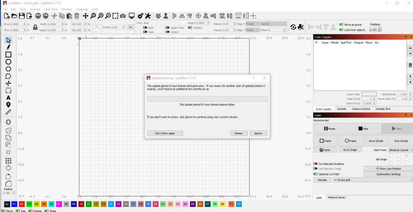Open the d1 pro grbl device dropdown
The image size is (413, 212).
(373, 180)
